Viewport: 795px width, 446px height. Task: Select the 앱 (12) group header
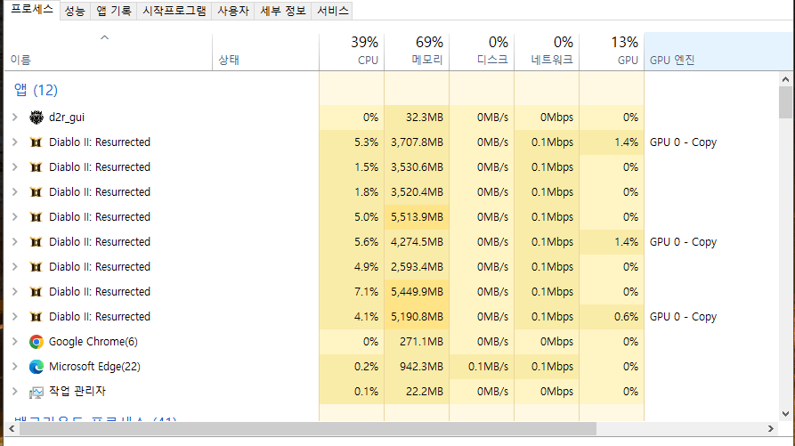tap(36, 90)
